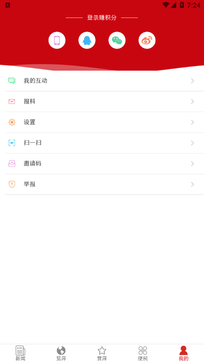Log in with WeChat icon
204x363 pixels.
[117, 40]
